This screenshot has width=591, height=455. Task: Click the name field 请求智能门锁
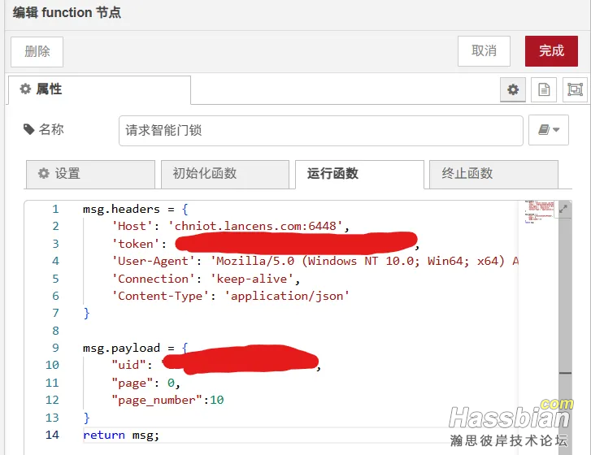[x=320, y=130]
